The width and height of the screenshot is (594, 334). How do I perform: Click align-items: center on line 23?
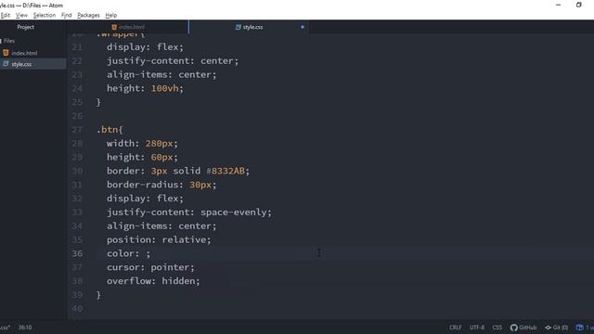tap(161, 74)
